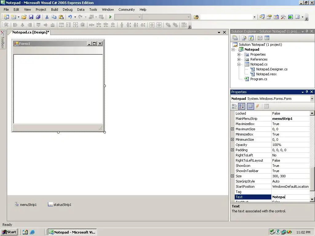This screenshot has height=236, width=315.
Task: Click the Paste clipboard icon
Action: [x=61, y=17]
